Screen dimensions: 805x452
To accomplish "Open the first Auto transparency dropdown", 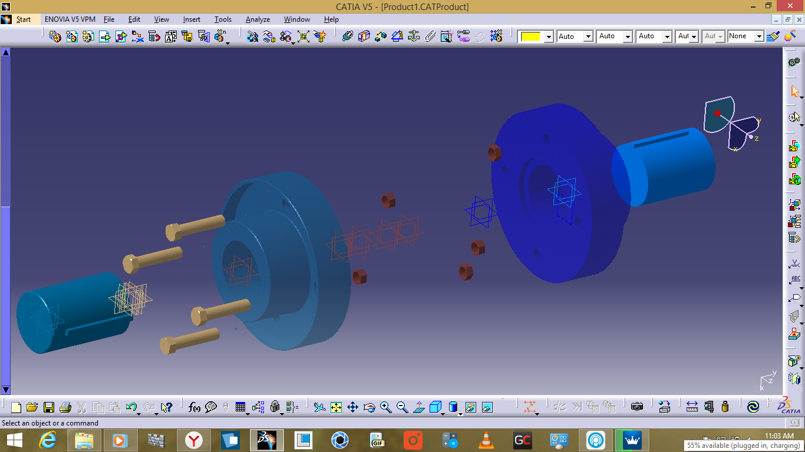I will click(x=588, y=36).
